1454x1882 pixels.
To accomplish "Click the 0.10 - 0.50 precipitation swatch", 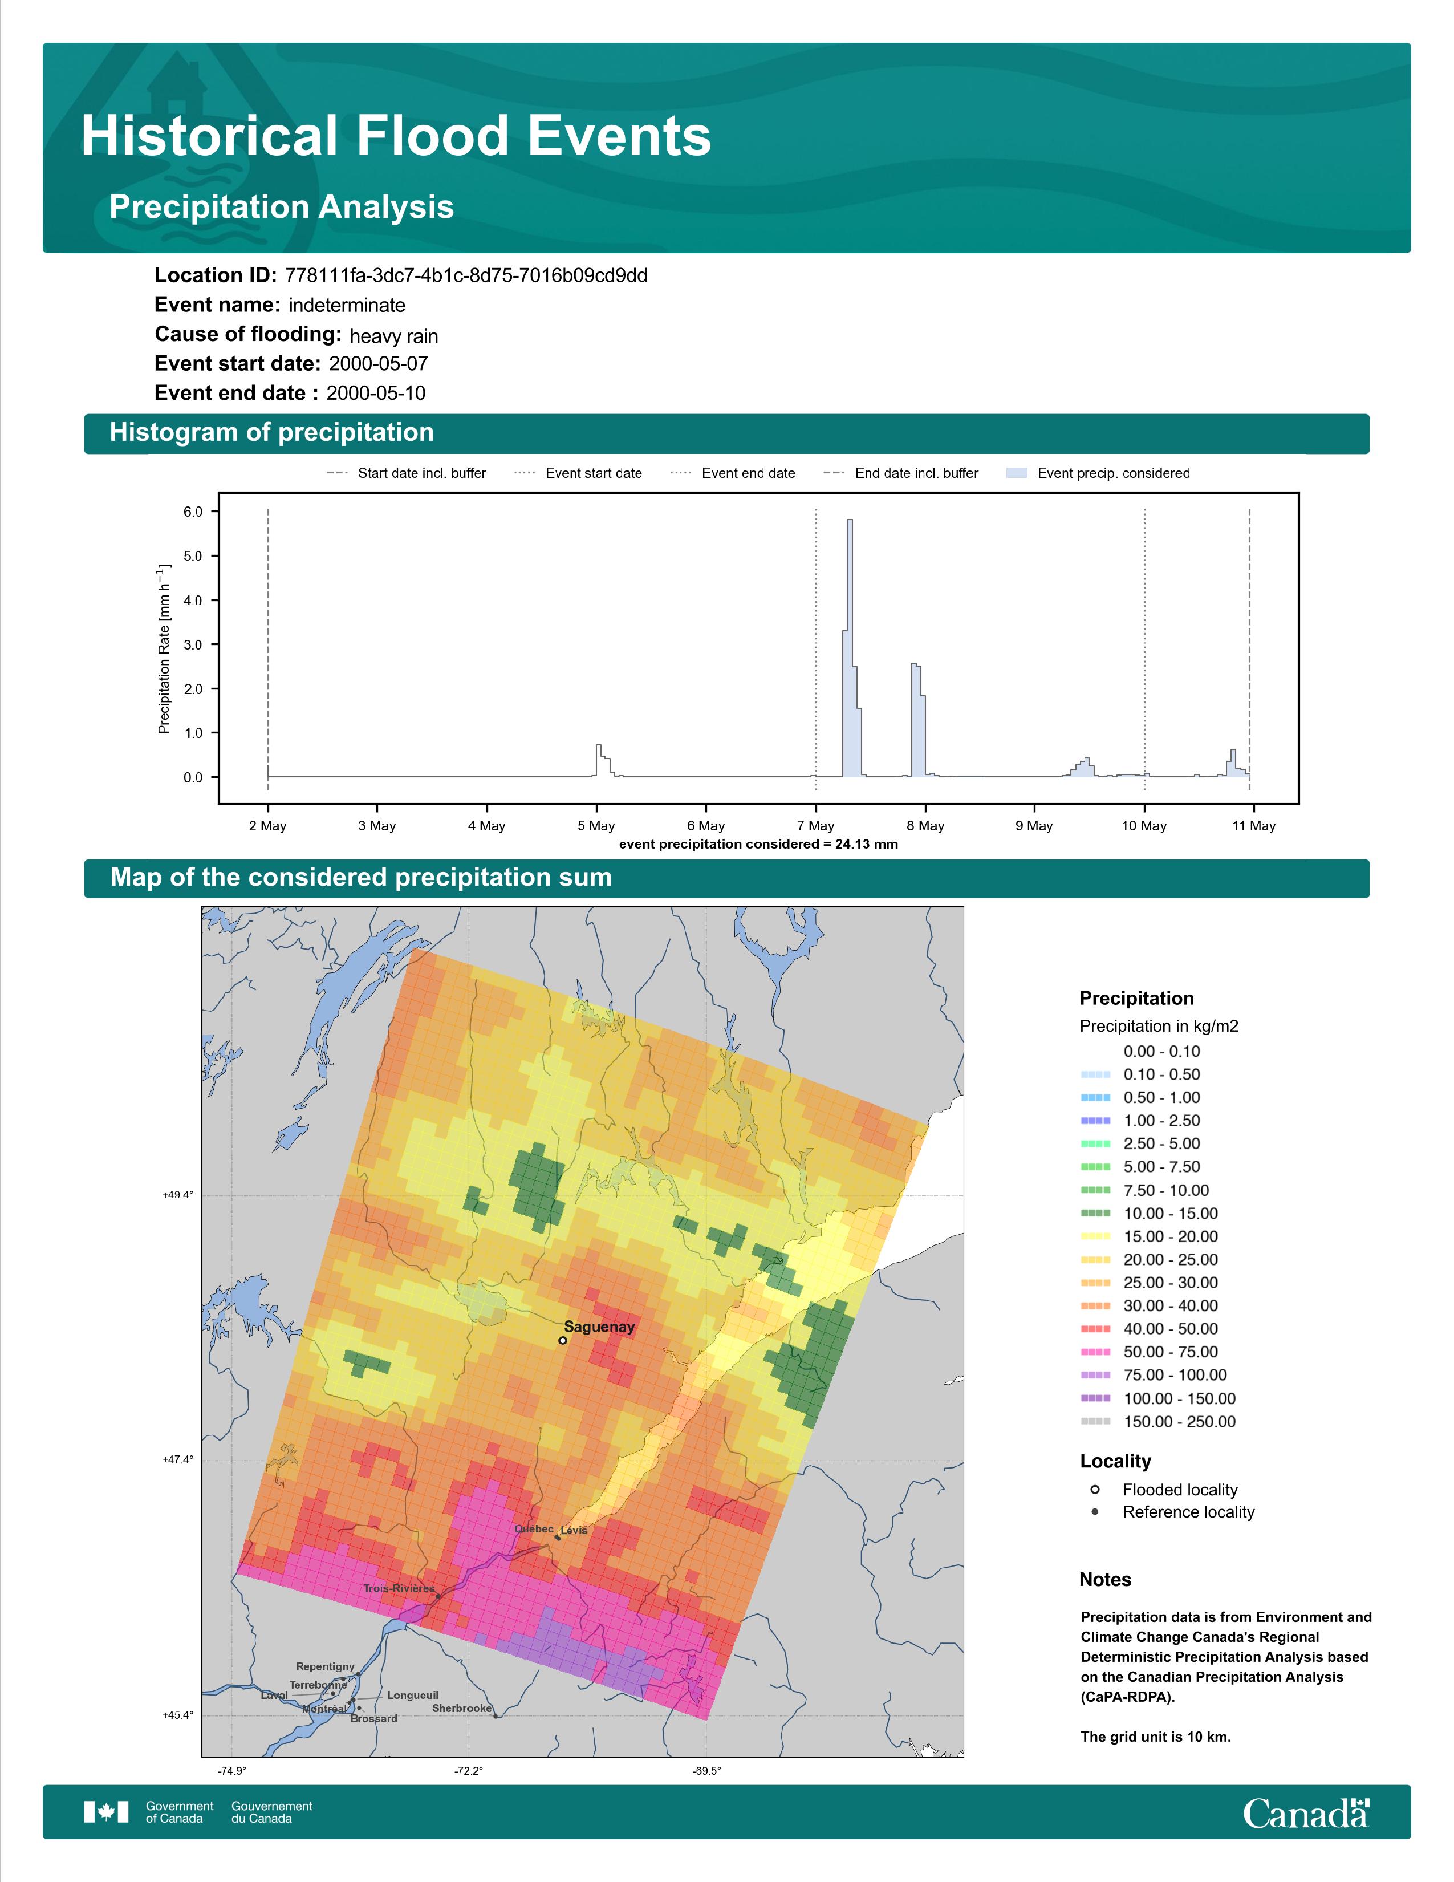I will coord(1096,1074).
